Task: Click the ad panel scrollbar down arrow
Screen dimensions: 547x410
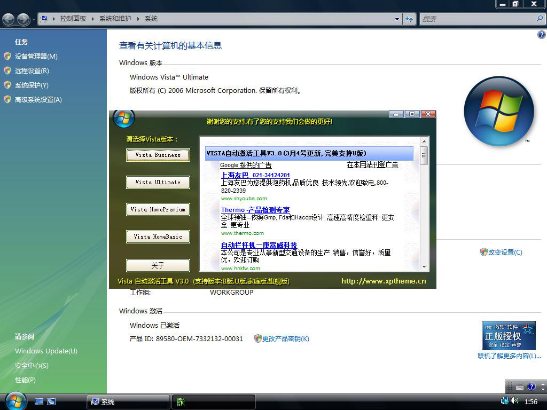Action: 424,266
